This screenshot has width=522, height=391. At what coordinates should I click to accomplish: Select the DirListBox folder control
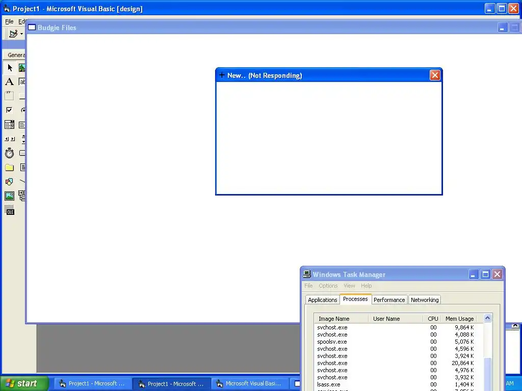tap(9, 167)
